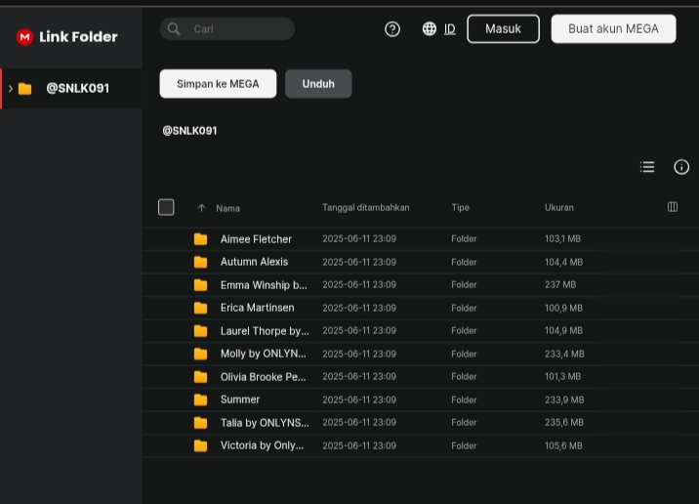
Task: Click the 105,6 MB size value
Action: pyautogui.click(x=563, y=445)
